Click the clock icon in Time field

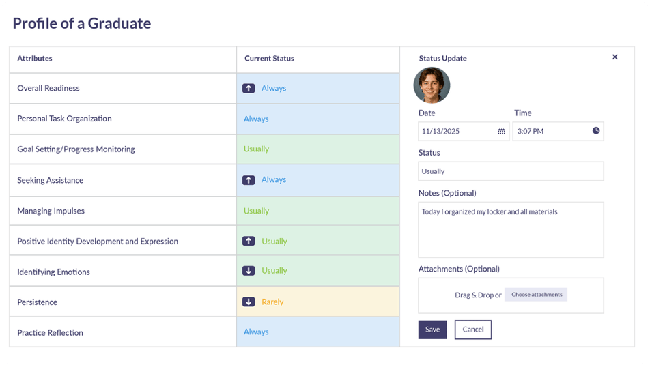tap(595, 131)
